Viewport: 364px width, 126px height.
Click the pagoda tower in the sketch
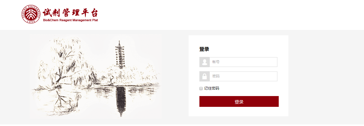120,55
